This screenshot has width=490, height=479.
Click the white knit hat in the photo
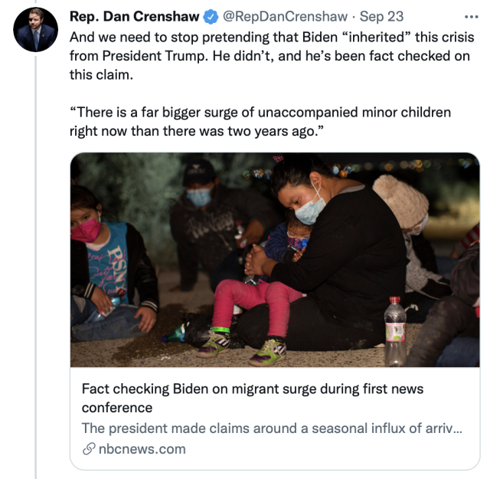click(400, 199)
